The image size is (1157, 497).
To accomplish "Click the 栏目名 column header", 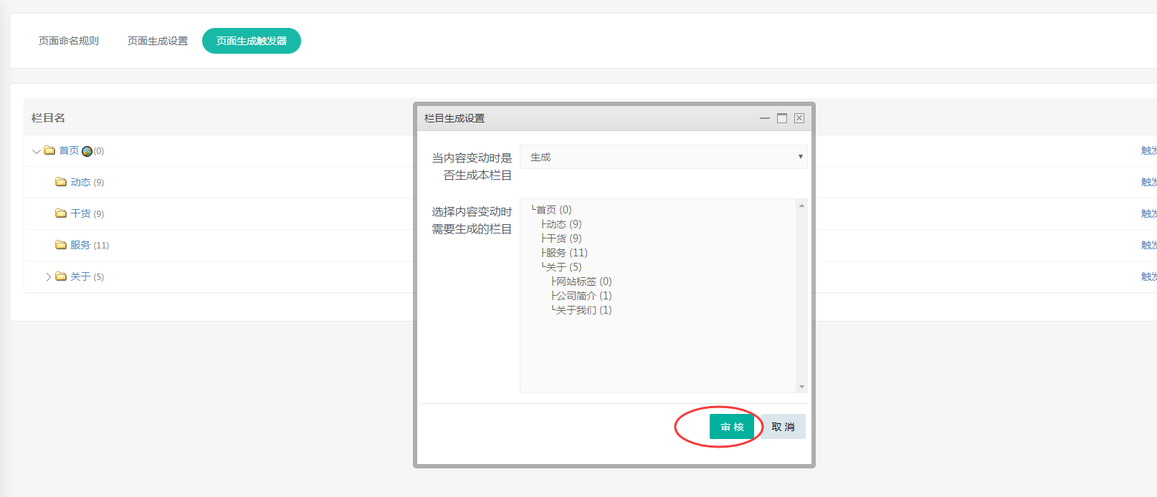I will (x=49, y=117).
